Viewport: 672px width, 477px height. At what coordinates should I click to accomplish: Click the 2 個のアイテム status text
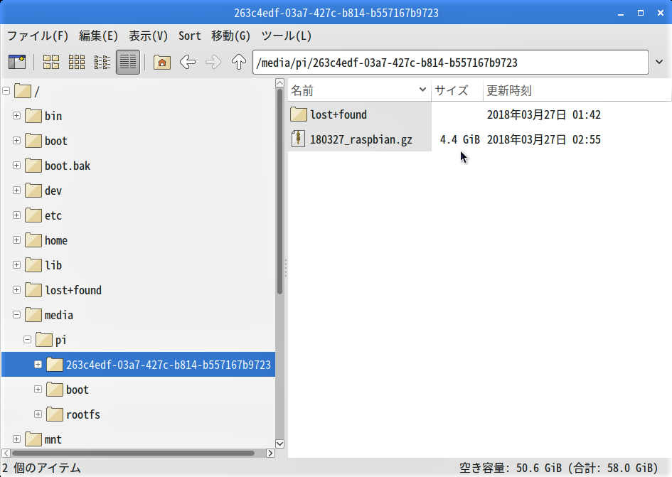41,468
